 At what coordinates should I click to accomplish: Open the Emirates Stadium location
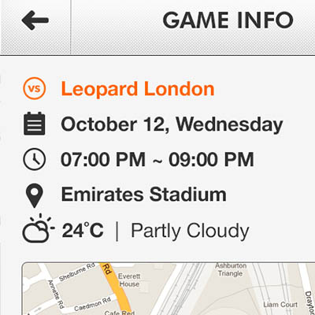143,195
